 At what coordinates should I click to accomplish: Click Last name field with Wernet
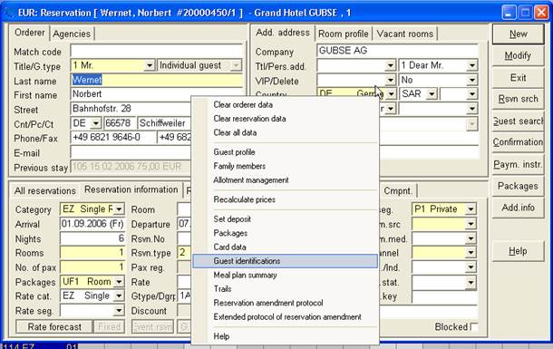point(157,80)
